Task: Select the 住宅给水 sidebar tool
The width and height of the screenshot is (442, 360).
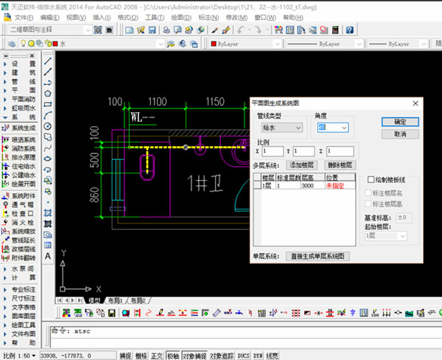Action: coord(23,166)
